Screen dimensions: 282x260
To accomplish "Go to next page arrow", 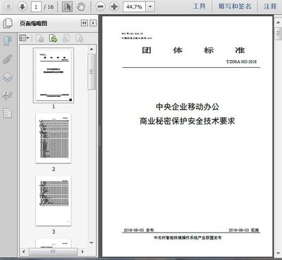I will pos(23,6).
